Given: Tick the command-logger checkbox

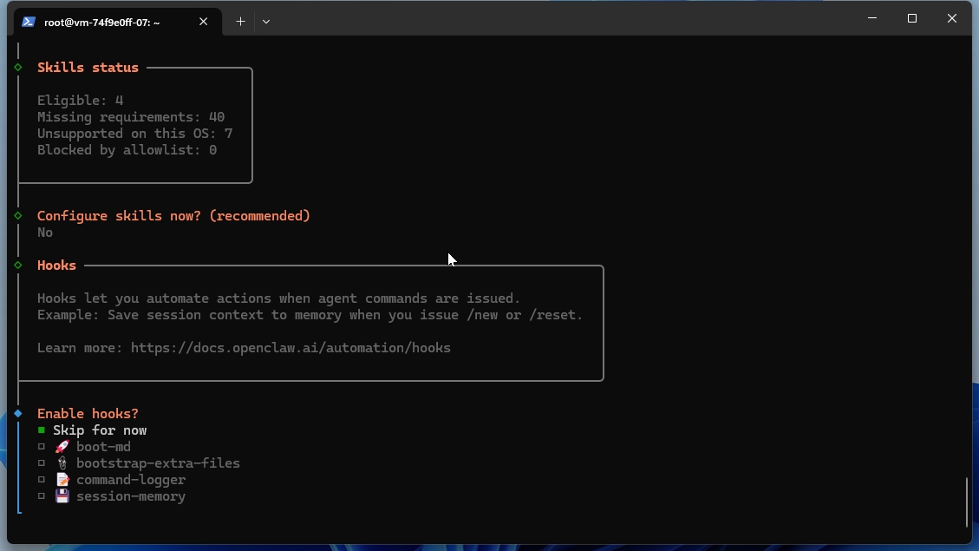Looking at the screenshot, I should coord(42,479).
